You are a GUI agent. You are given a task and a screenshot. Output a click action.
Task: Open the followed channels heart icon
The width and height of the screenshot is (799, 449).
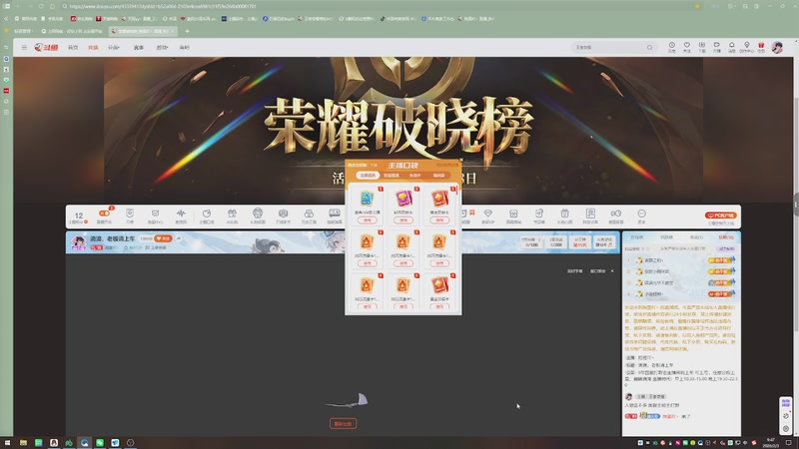click(687, 47)
